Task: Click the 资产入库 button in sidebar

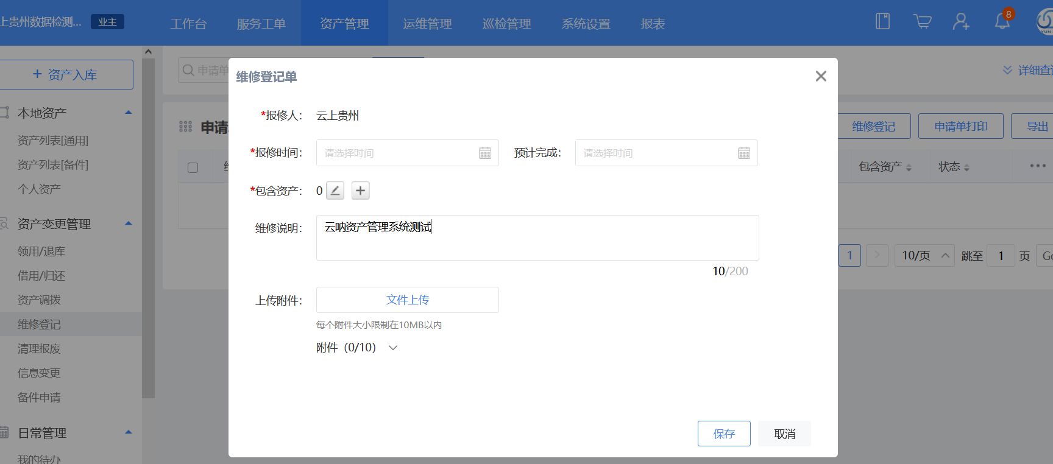Action: point(66,74)
